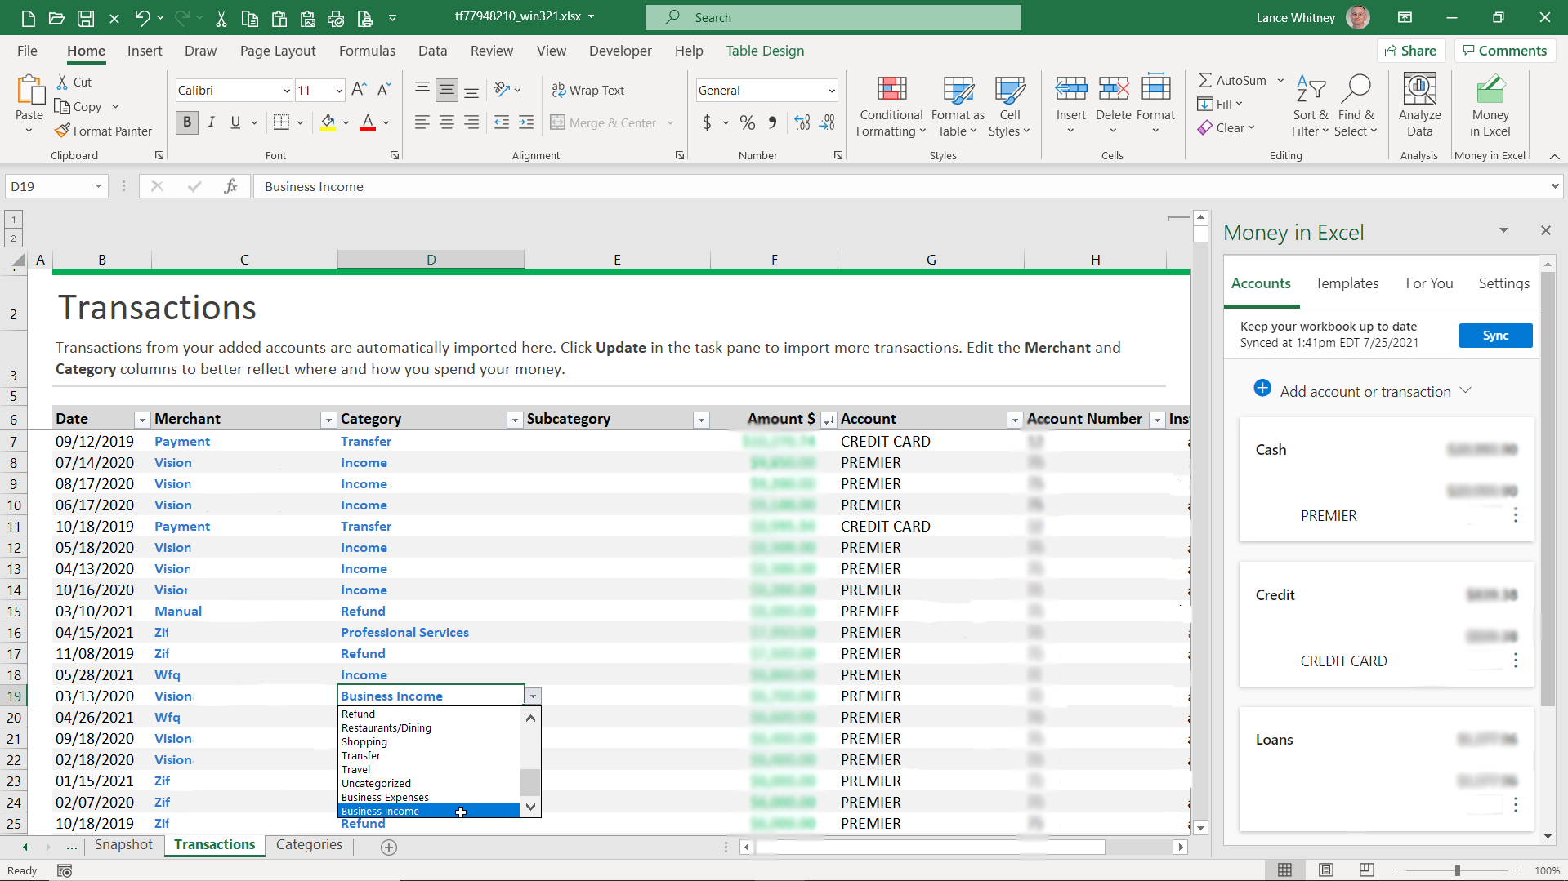Click the Font Color red swatch
1568x881 pixels.
point(368,122)
